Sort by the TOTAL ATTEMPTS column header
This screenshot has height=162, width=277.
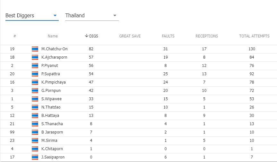(x=254, y=36)
